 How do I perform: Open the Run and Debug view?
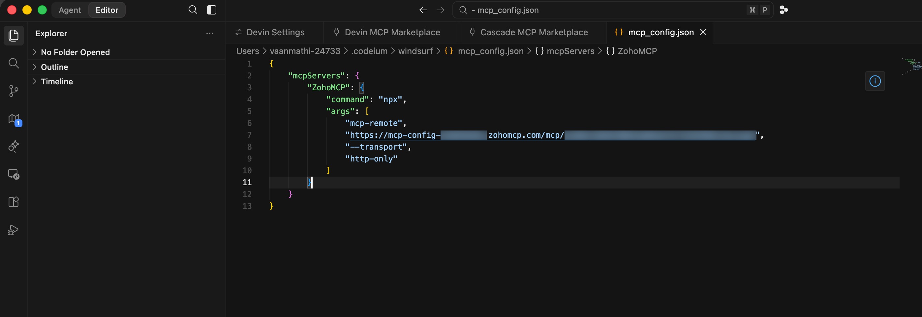(x=14, y=230)
